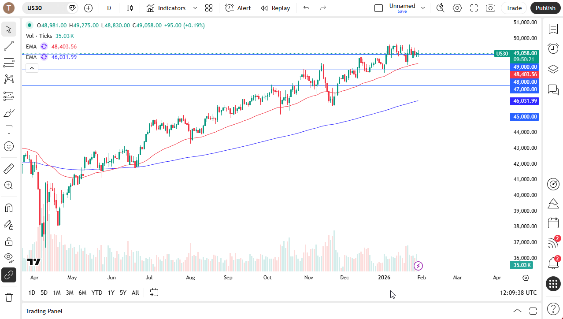Open the 12:09:38 UTC timezone menu

click(519, 293)
